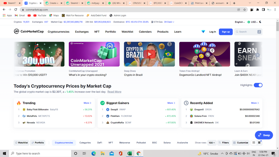Select the Categories tab
This screenshot has width=279, height=157.
pos(85,143)
